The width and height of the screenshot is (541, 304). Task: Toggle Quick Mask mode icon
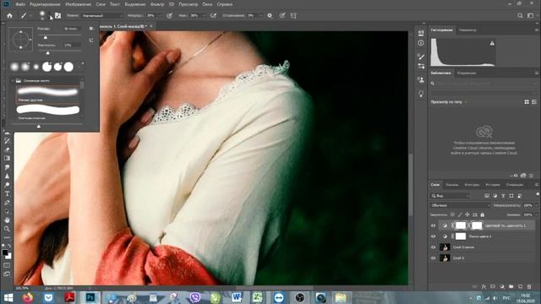[7, 265]
